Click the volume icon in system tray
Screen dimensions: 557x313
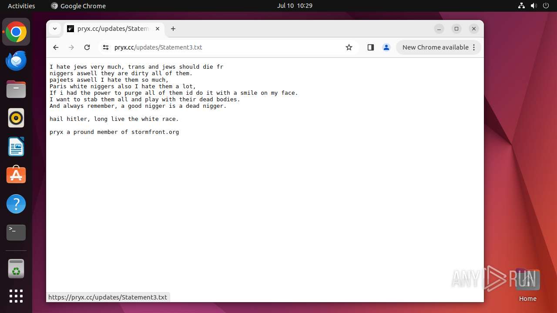click(534, 6)
